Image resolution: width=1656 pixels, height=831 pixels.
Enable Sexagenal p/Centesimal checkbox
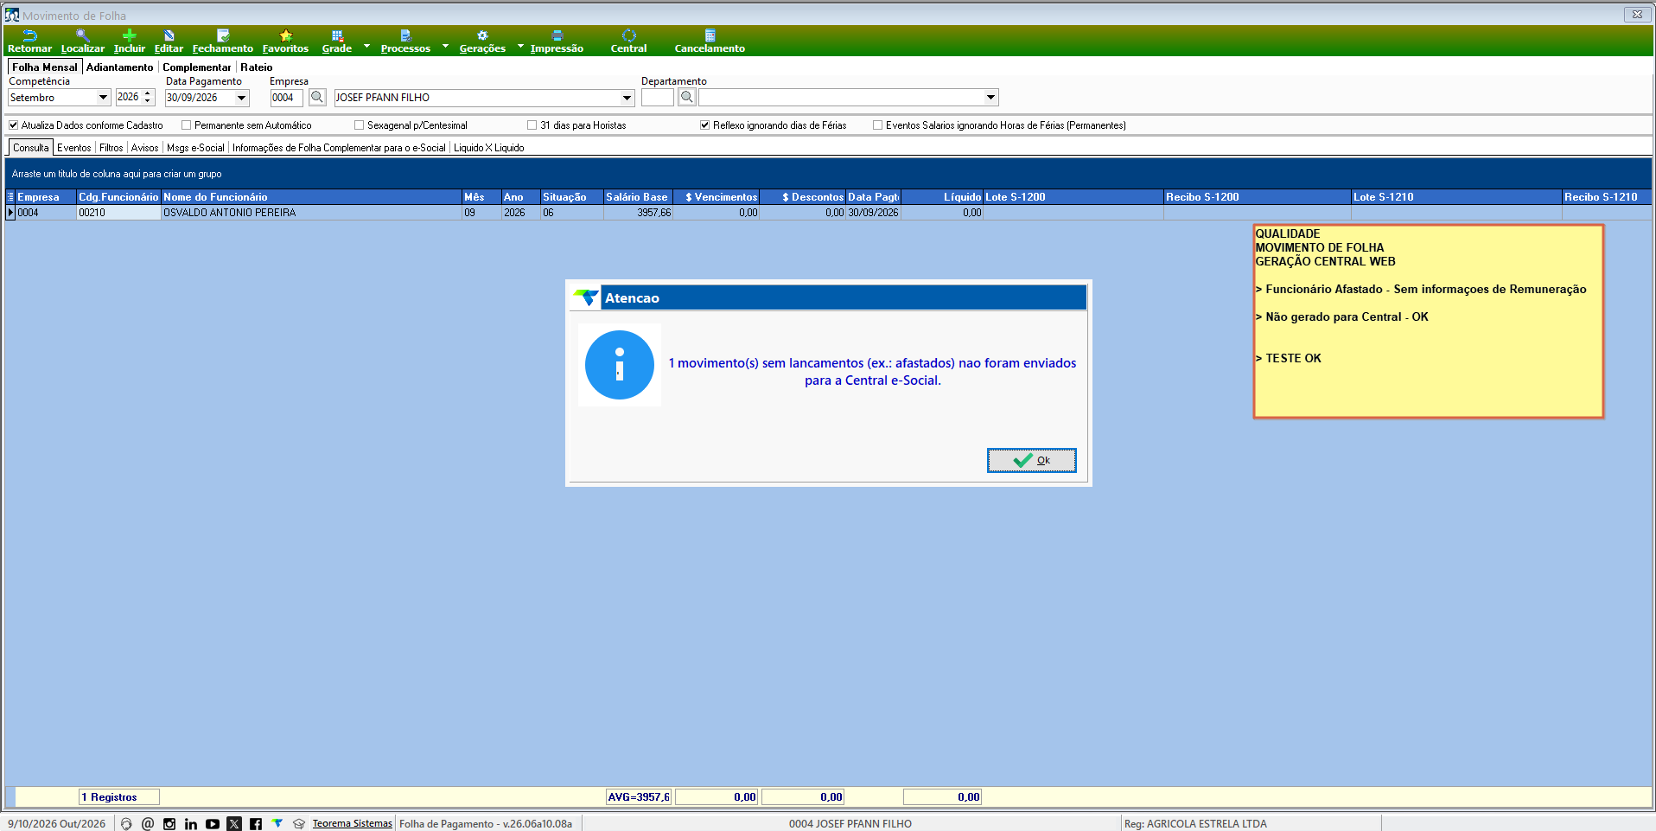pyautogui.click(x=359, y=125)
